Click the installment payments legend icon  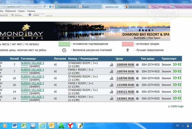pyautogui.click(x=64, y=50)
